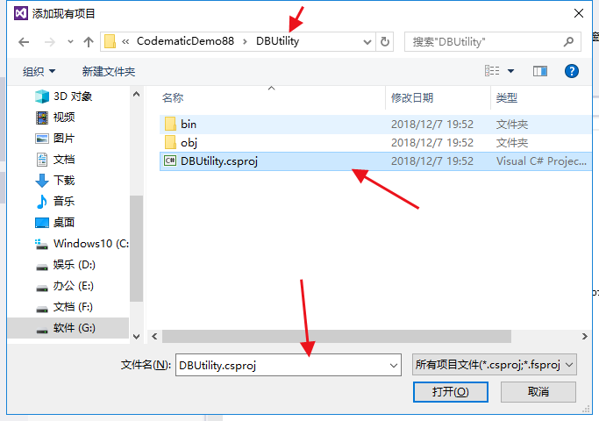This screenshot has height=421, width=599.
Task: Click the search magnifier icon
Action: pos(568,41)
